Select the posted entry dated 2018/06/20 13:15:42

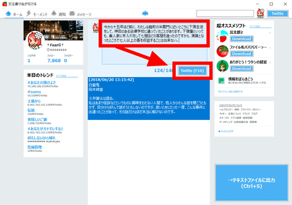click(x=149, y=98)
